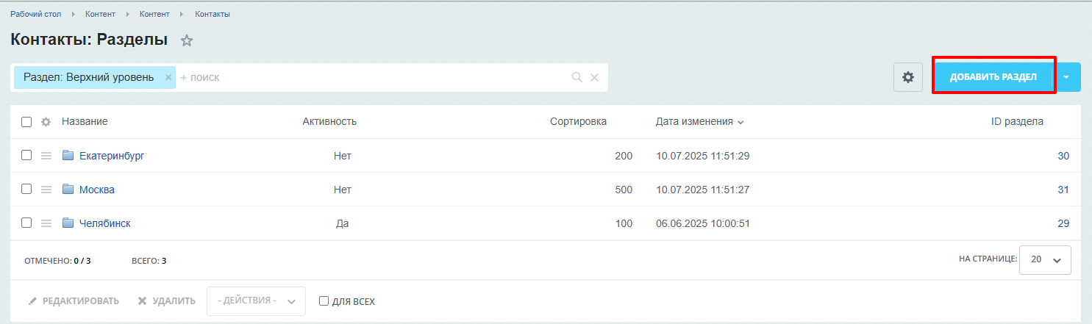Sort by 'Дата изменения' column header
Viewport: 1092px width, 324px height.
[694, 122]
